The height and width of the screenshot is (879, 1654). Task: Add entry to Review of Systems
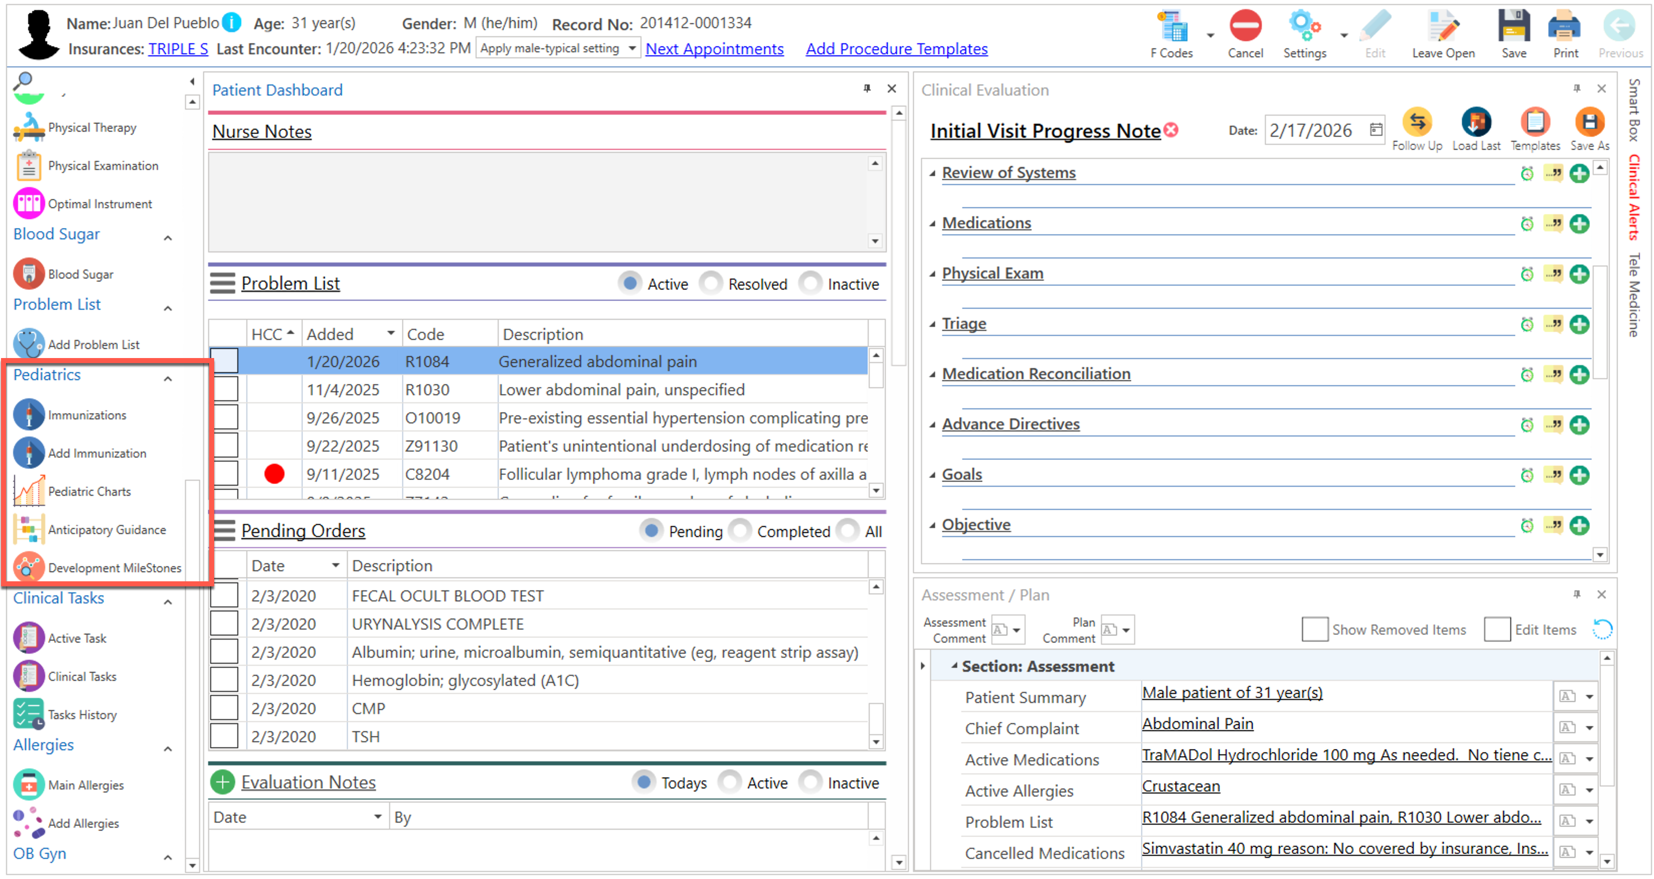pyautogui.click(x=1580, y=173)
